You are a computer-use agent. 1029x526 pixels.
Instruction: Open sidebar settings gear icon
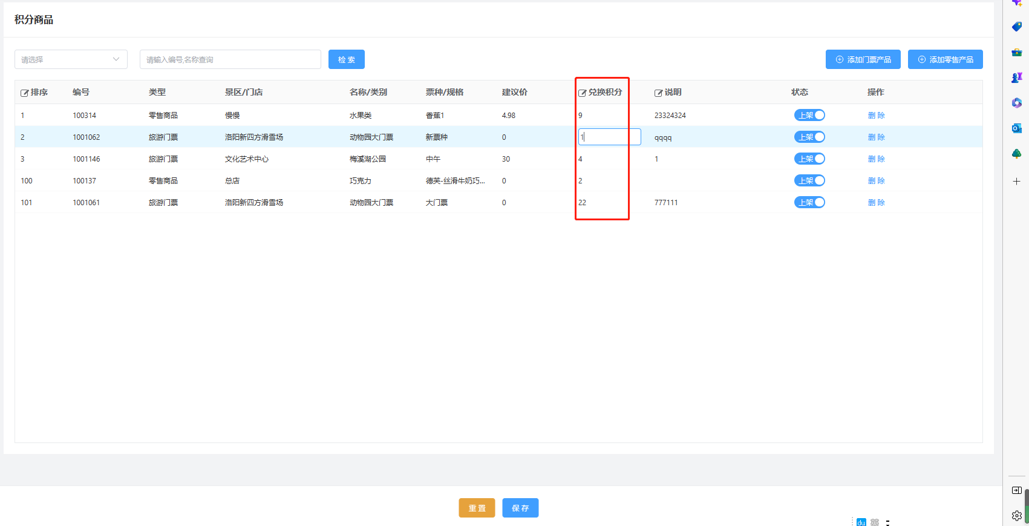(1016, 516)
